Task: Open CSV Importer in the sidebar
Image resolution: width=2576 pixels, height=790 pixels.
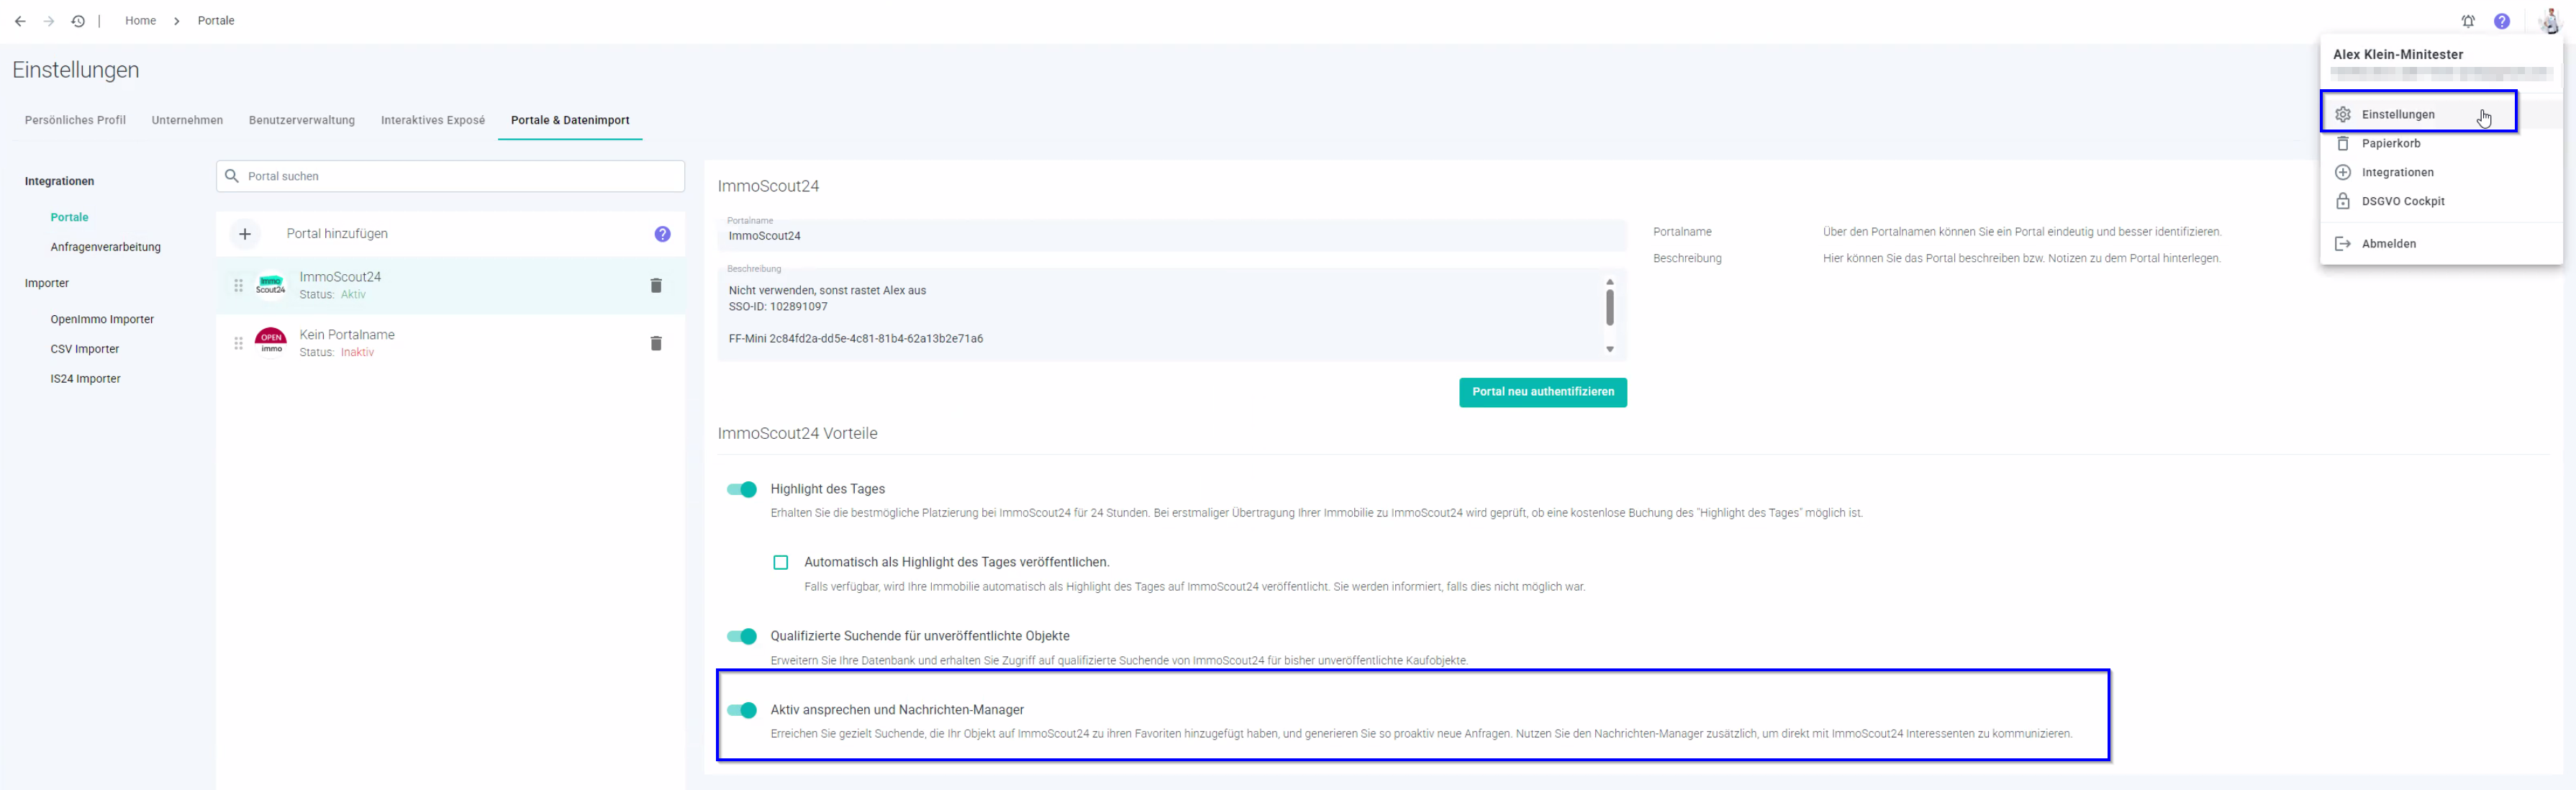Action: [85, 349]
